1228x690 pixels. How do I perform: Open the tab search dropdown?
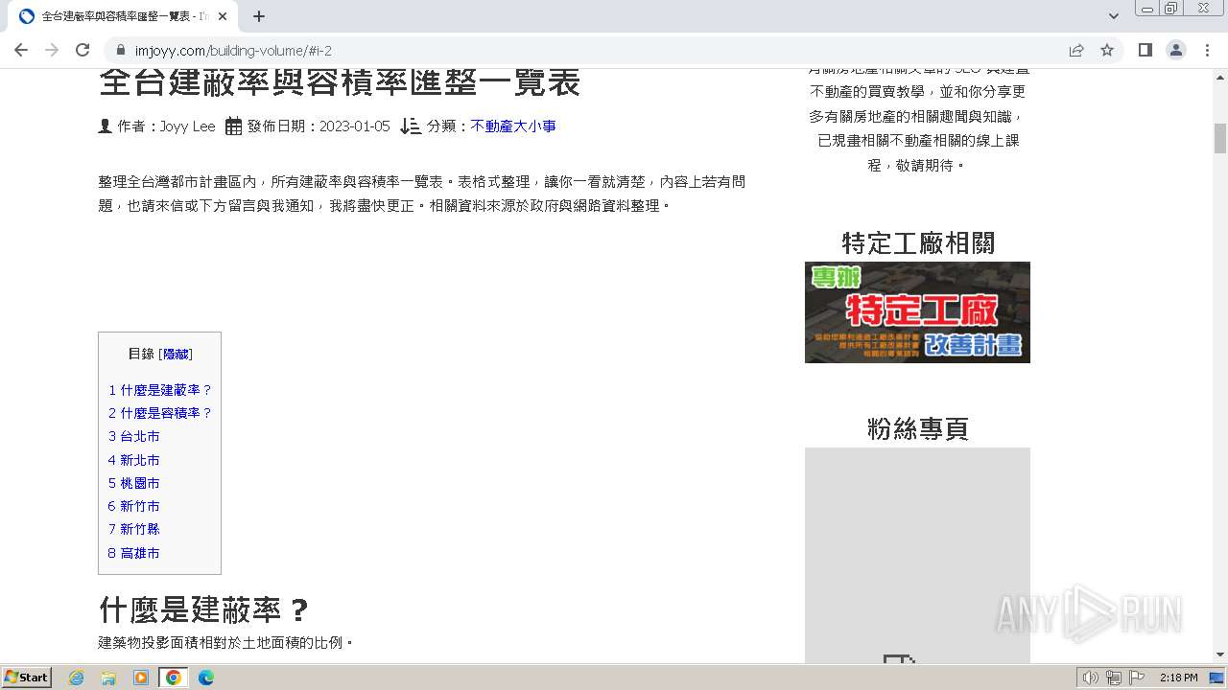click(x=1114, y=16)
